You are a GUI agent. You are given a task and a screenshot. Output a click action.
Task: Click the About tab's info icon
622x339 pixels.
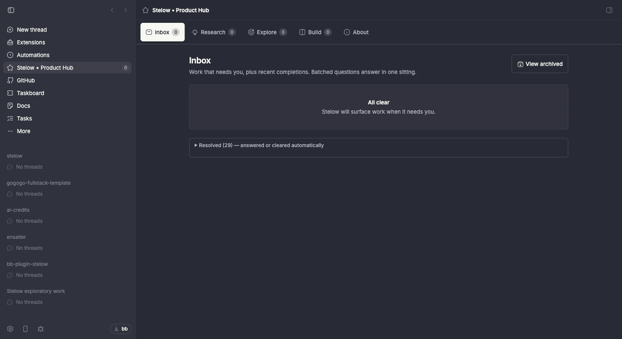(347, 32)
